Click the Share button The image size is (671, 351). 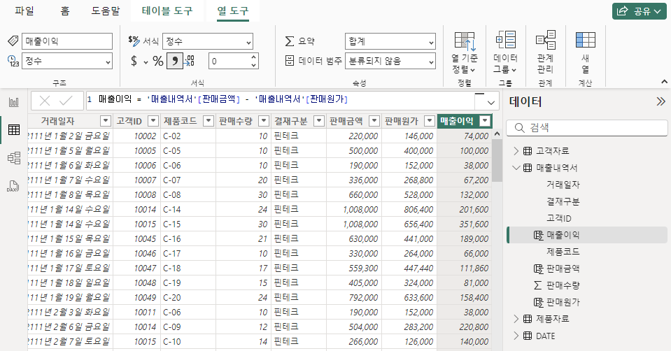[x=640, y=11]
